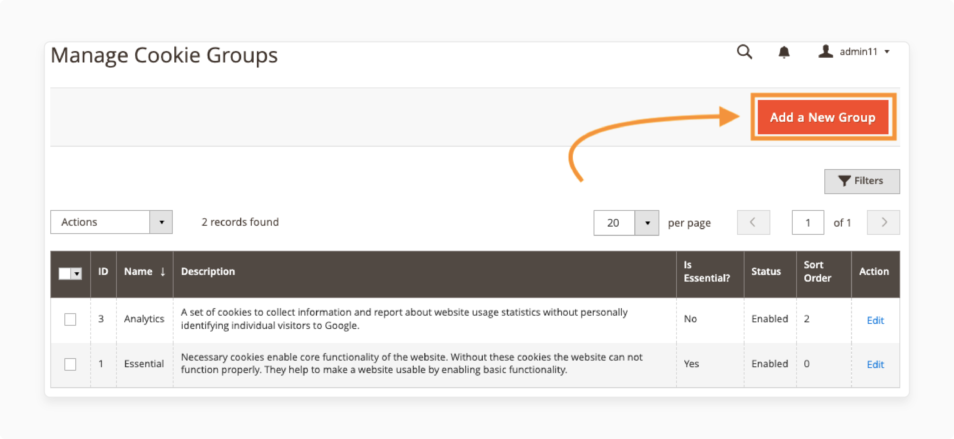Viewport: 954px width, 439px height.
Task: Tick checkbox for Essential row
Action: point(70,364)
